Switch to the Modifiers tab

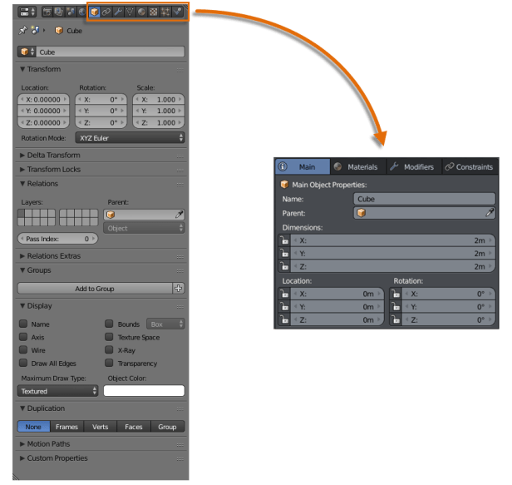click(414, 166)
